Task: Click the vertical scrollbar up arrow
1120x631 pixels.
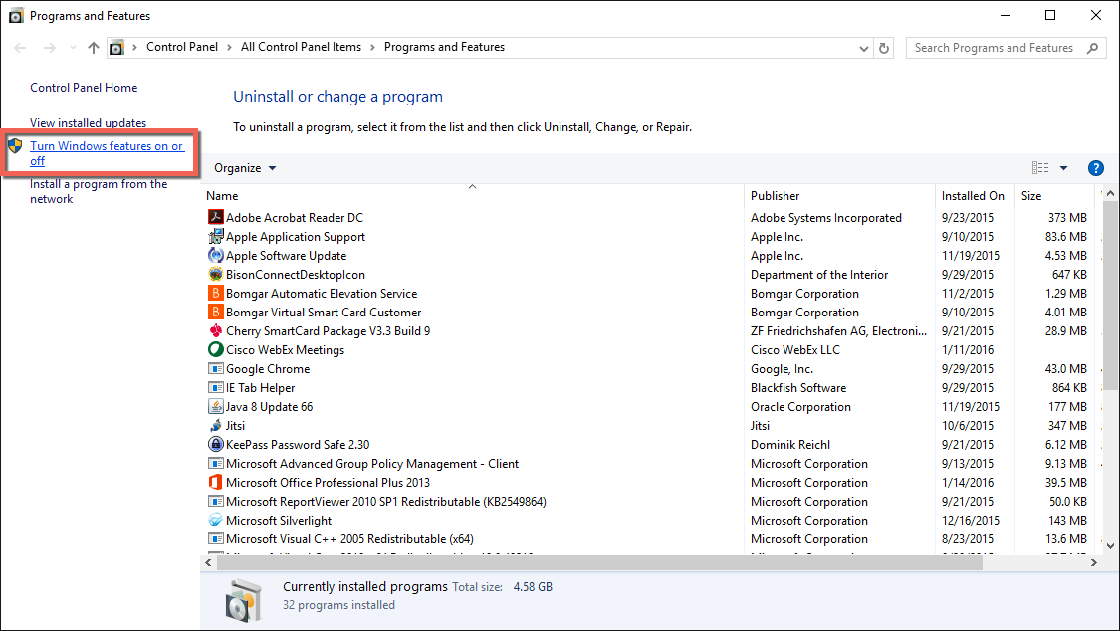Action: [x=1110, y=193]
